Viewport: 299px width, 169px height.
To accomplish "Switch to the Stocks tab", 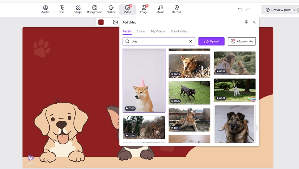I will point(141,31).
